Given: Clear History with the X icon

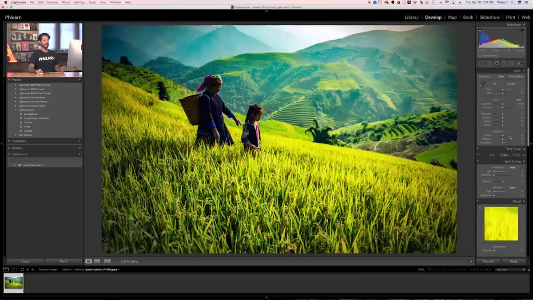Looking at the screenshot, I should tap(80, 148).
